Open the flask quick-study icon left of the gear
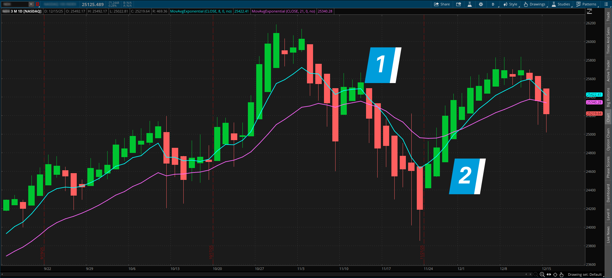Screen dimensions: 612x278 [469, 4]
